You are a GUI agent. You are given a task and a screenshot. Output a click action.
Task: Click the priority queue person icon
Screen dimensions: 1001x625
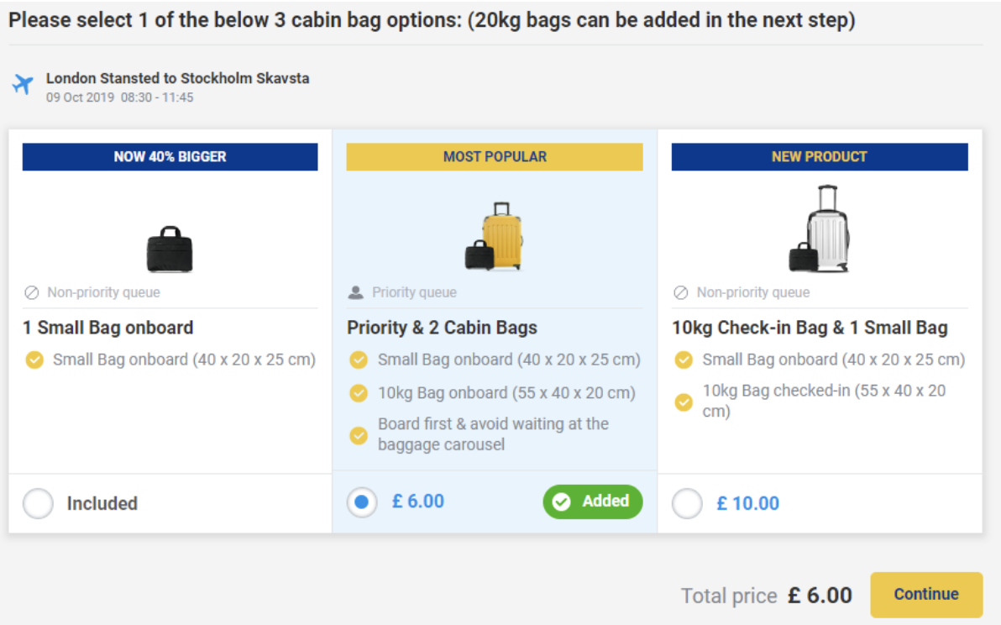356,292
